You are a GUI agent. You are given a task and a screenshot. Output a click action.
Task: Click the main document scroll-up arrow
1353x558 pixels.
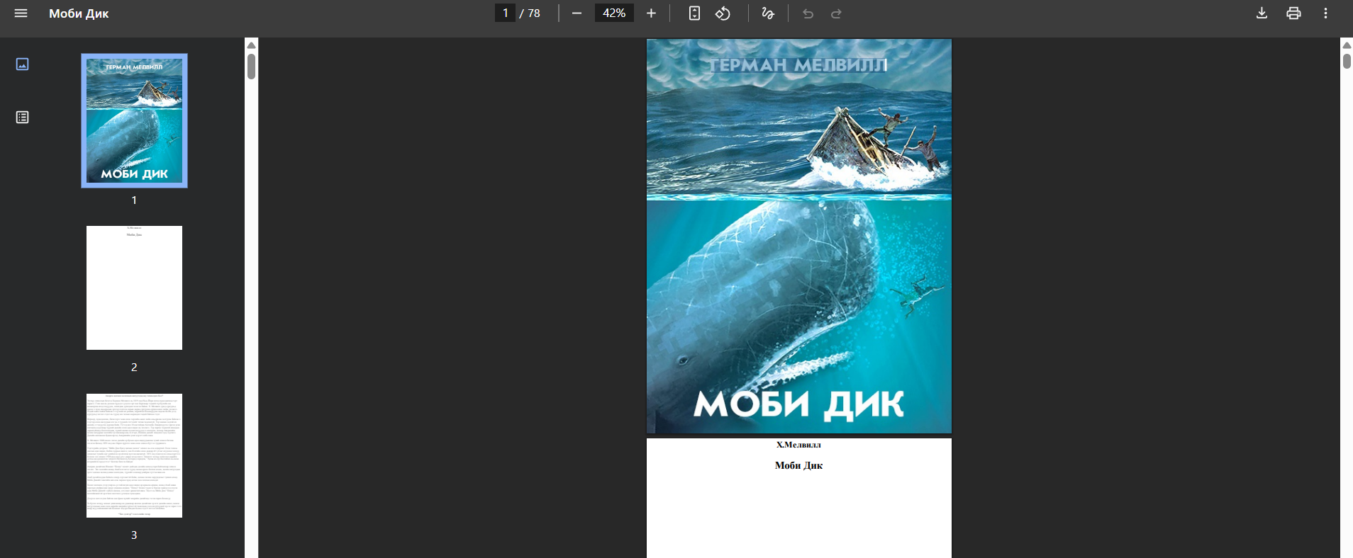click(1347, 45)
